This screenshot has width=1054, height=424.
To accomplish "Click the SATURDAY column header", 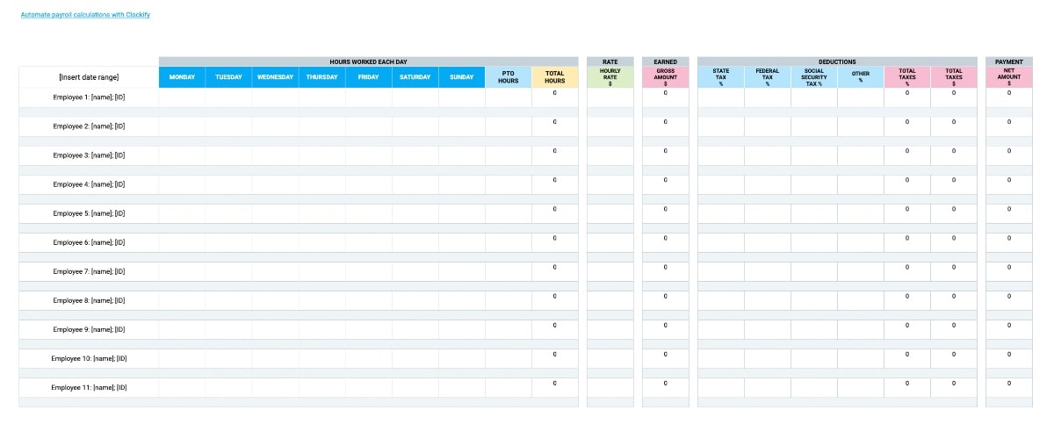I will pyautogui.click(x=415, y=77).
